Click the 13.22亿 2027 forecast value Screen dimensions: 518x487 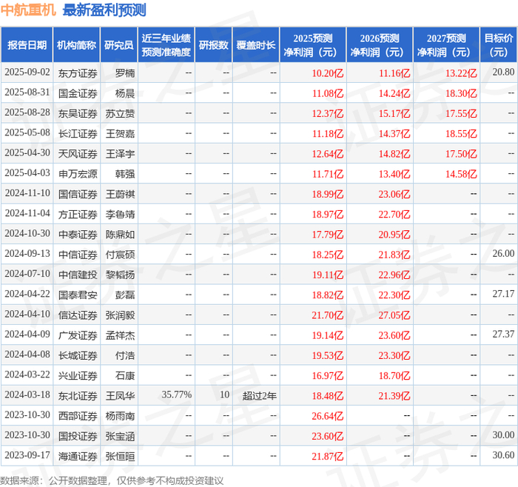[x=461, y=73]
